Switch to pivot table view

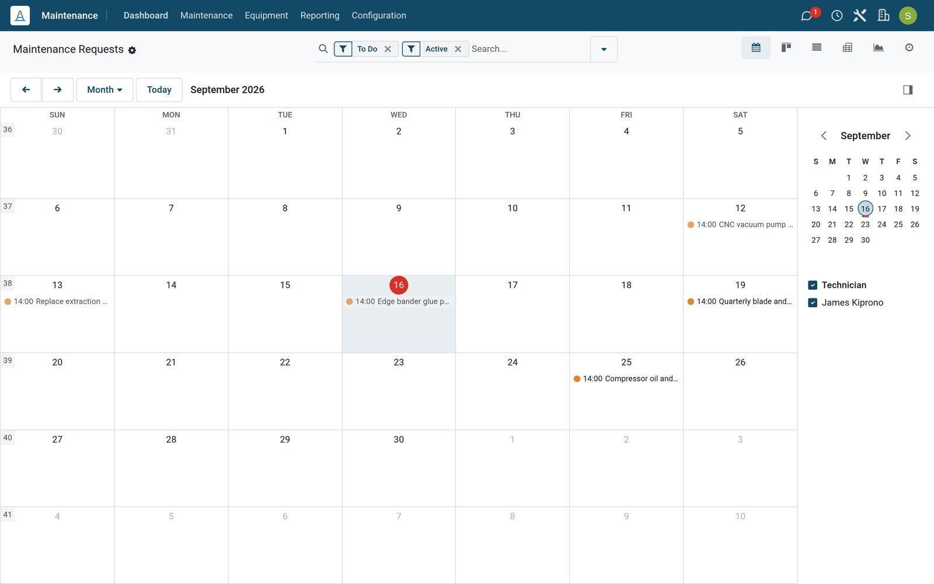click(848, 48)
